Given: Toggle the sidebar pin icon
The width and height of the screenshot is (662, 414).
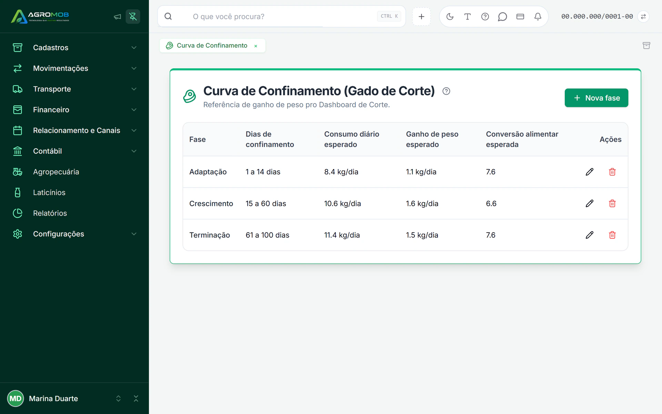Looking at the screenshot, I should (133, 17).
